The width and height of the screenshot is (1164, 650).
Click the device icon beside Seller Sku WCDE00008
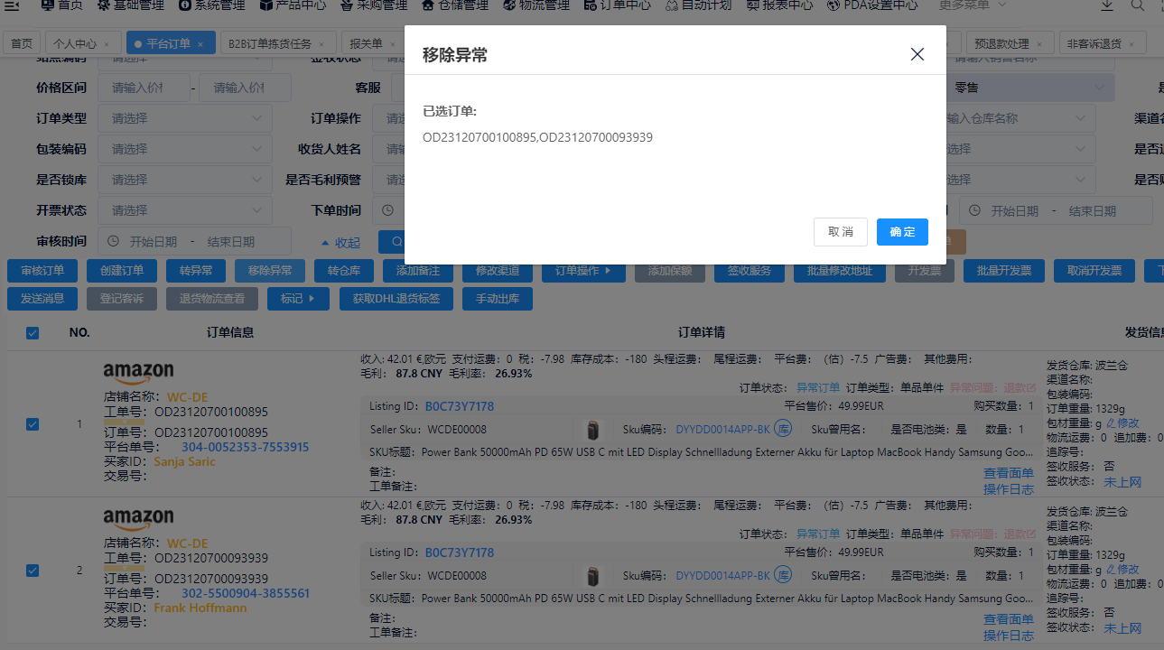[x=593, y=429]
